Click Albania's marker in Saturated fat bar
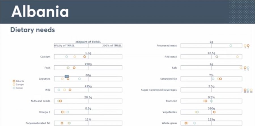This screenshot has width=255, height=126. [220, 79]
